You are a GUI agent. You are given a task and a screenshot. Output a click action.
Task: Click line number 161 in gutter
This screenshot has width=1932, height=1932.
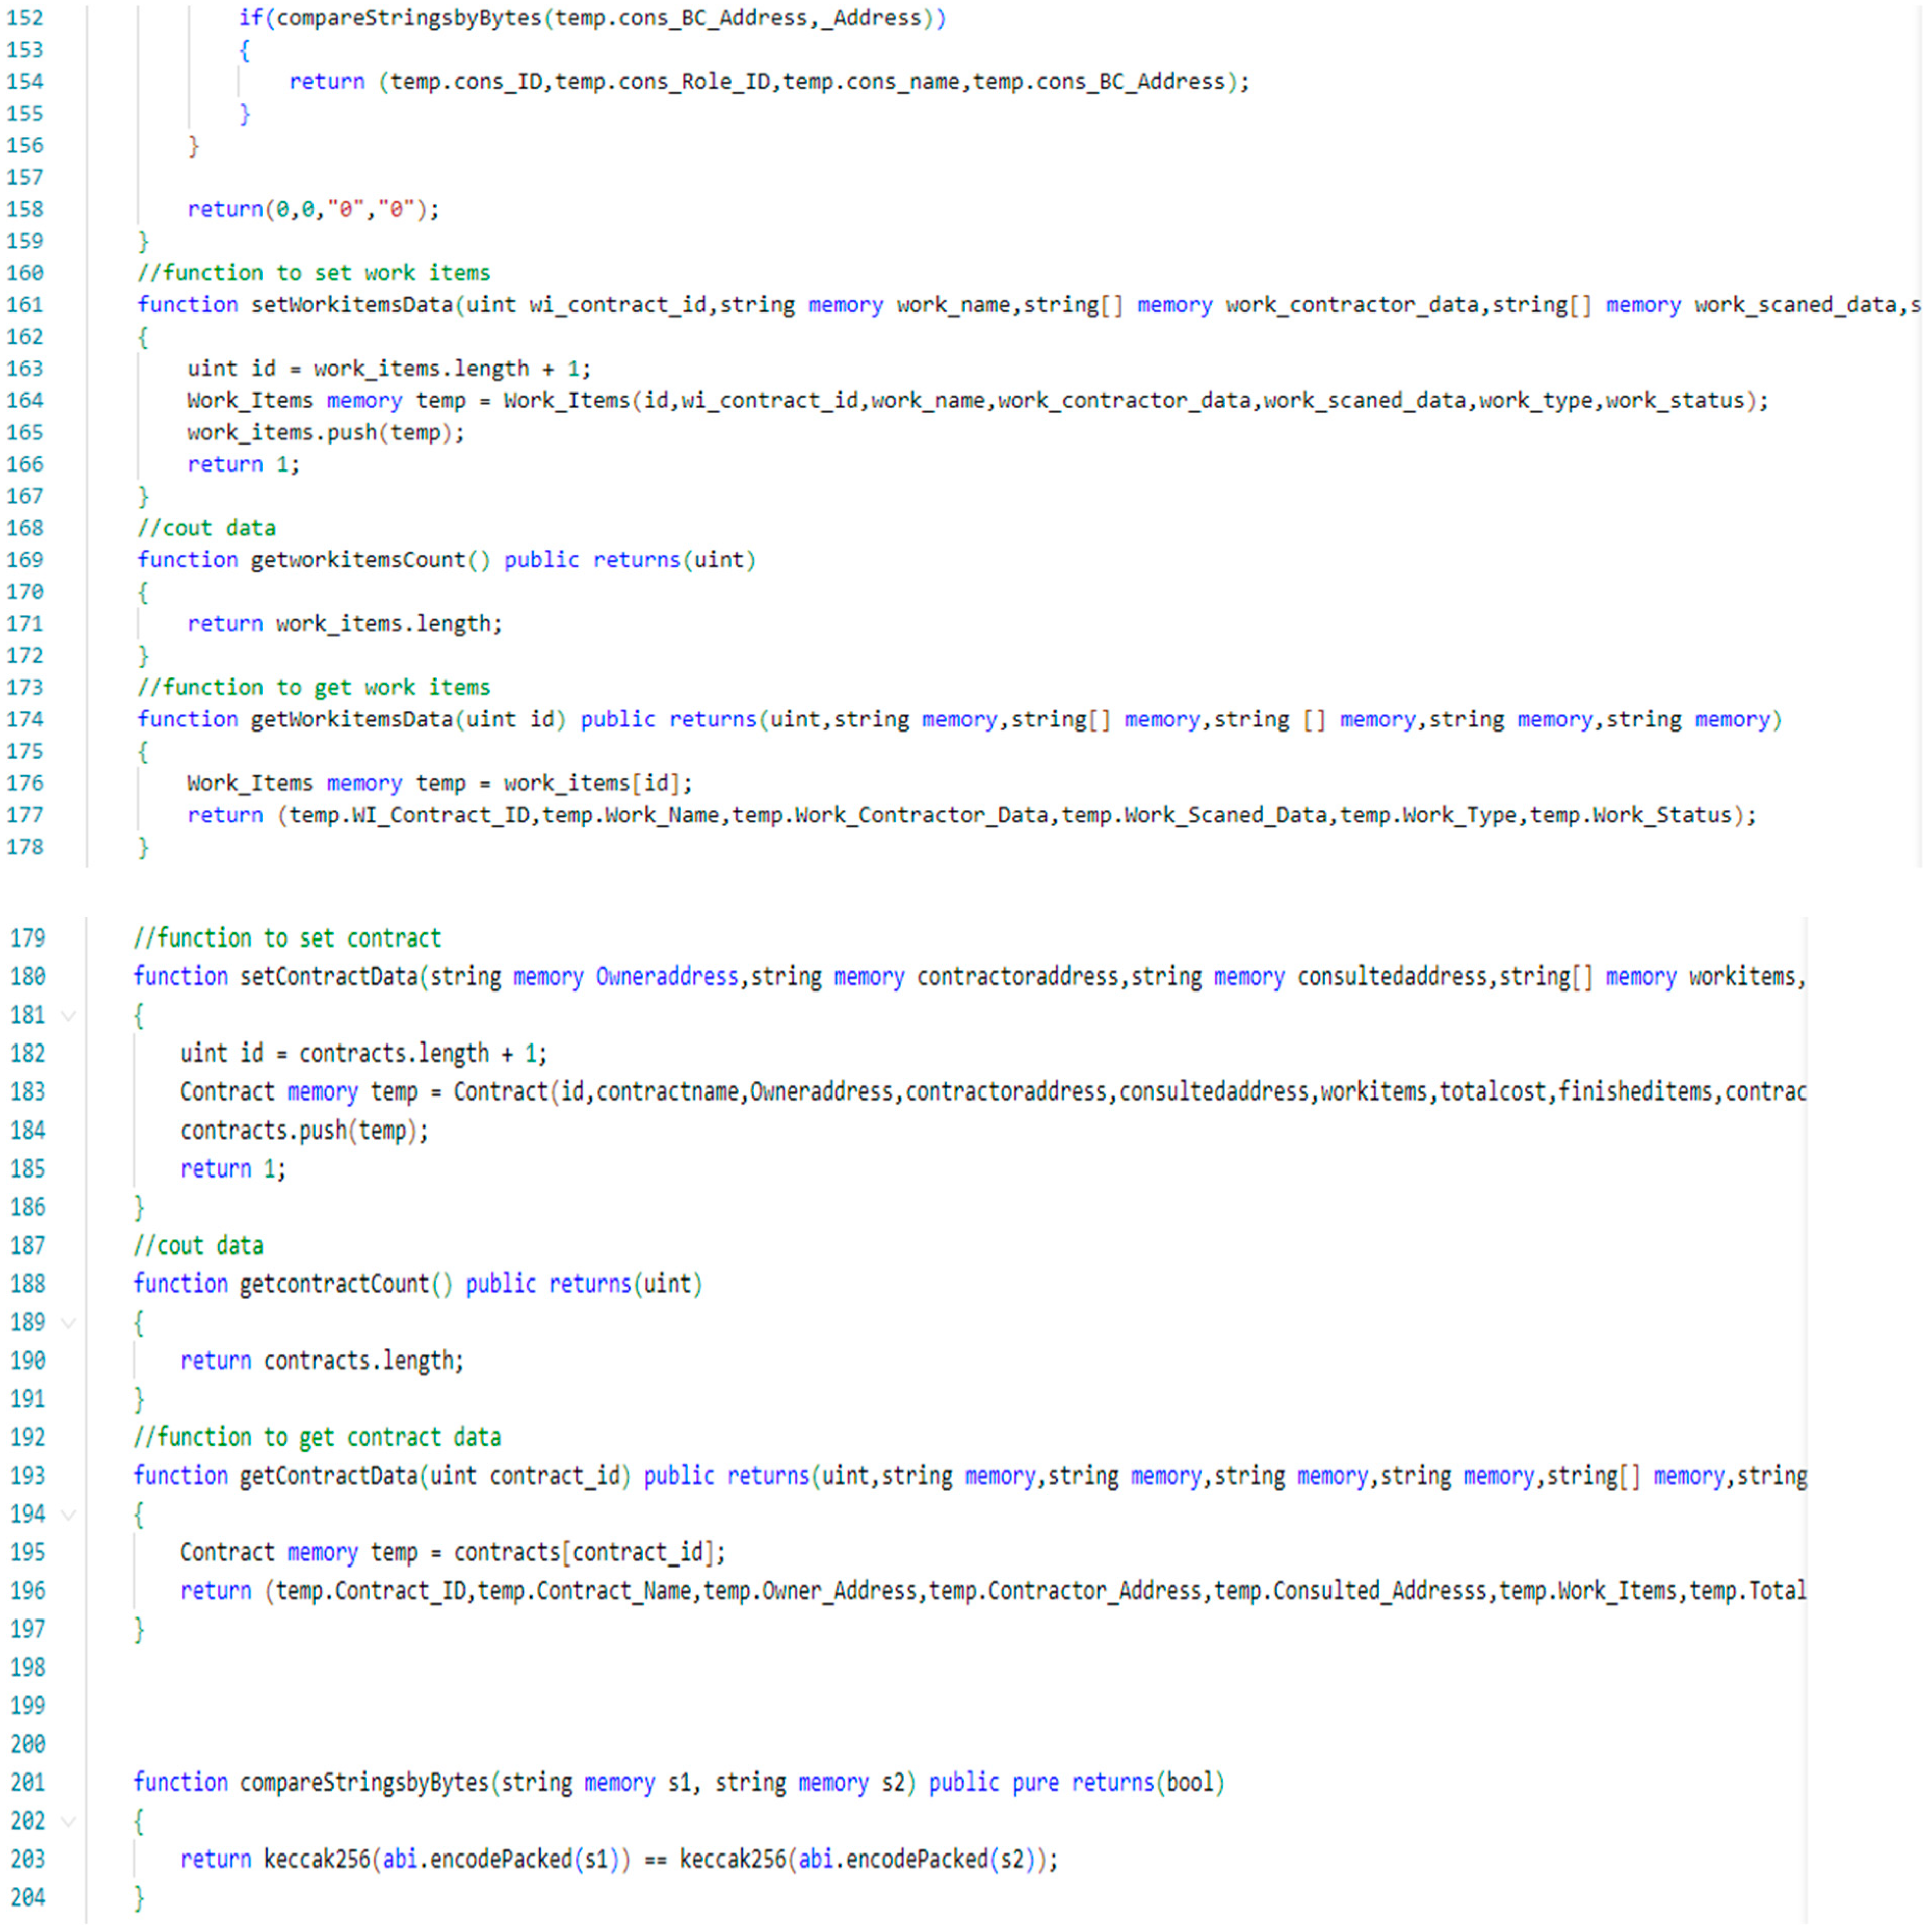coord(25,305)
